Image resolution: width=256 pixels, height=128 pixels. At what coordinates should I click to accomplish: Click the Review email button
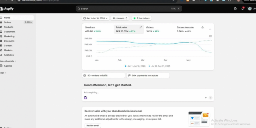point(93,125)
